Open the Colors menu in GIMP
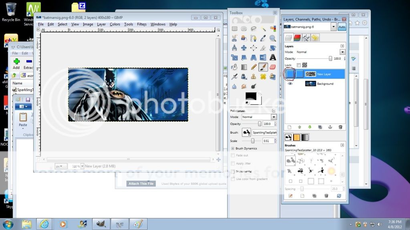 coord(115,24)
